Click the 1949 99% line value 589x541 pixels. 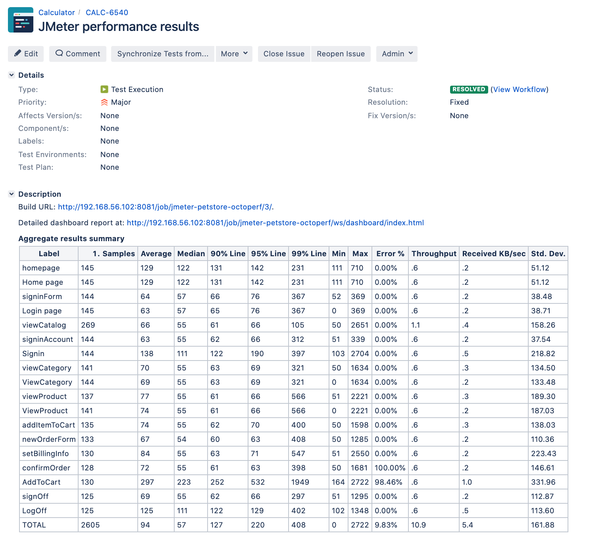tap(309, 482)
